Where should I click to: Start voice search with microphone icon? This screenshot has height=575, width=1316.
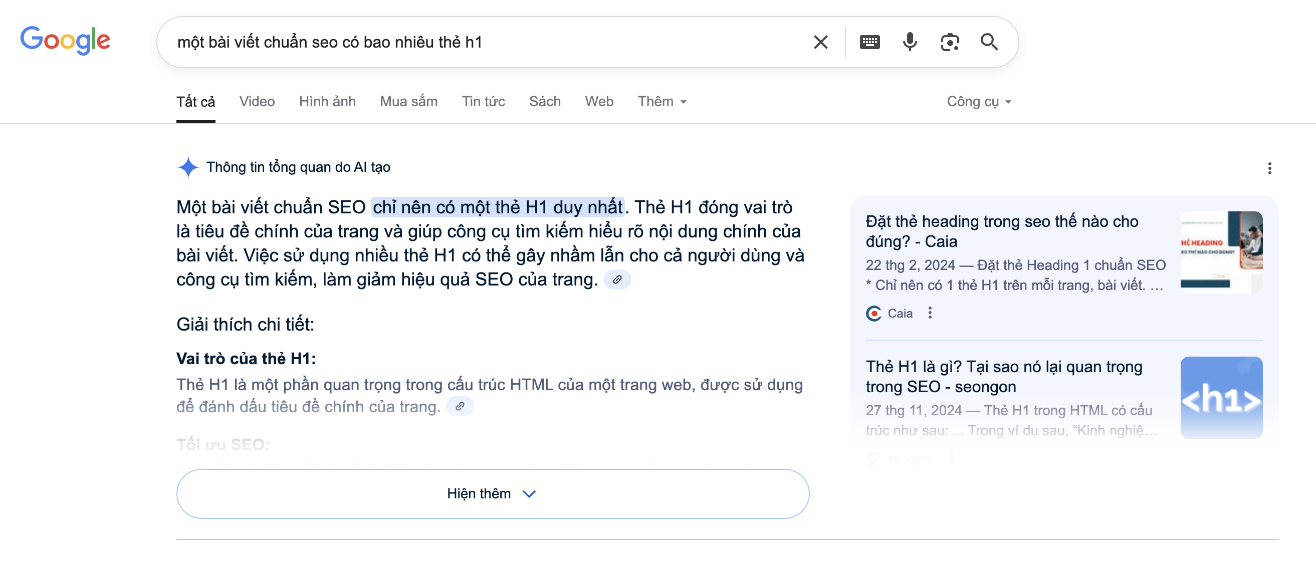point(910,42)
